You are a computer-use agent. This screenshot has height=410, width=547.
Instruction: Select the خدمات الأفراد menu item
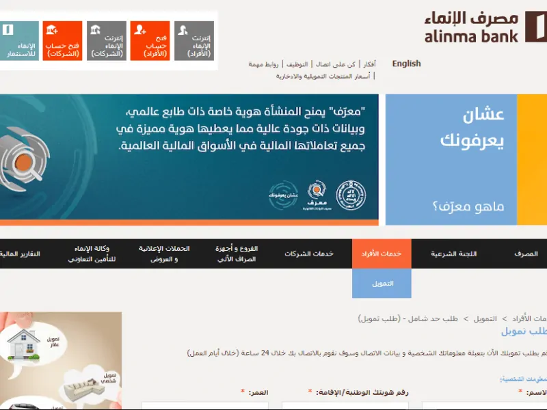(382, 254)
